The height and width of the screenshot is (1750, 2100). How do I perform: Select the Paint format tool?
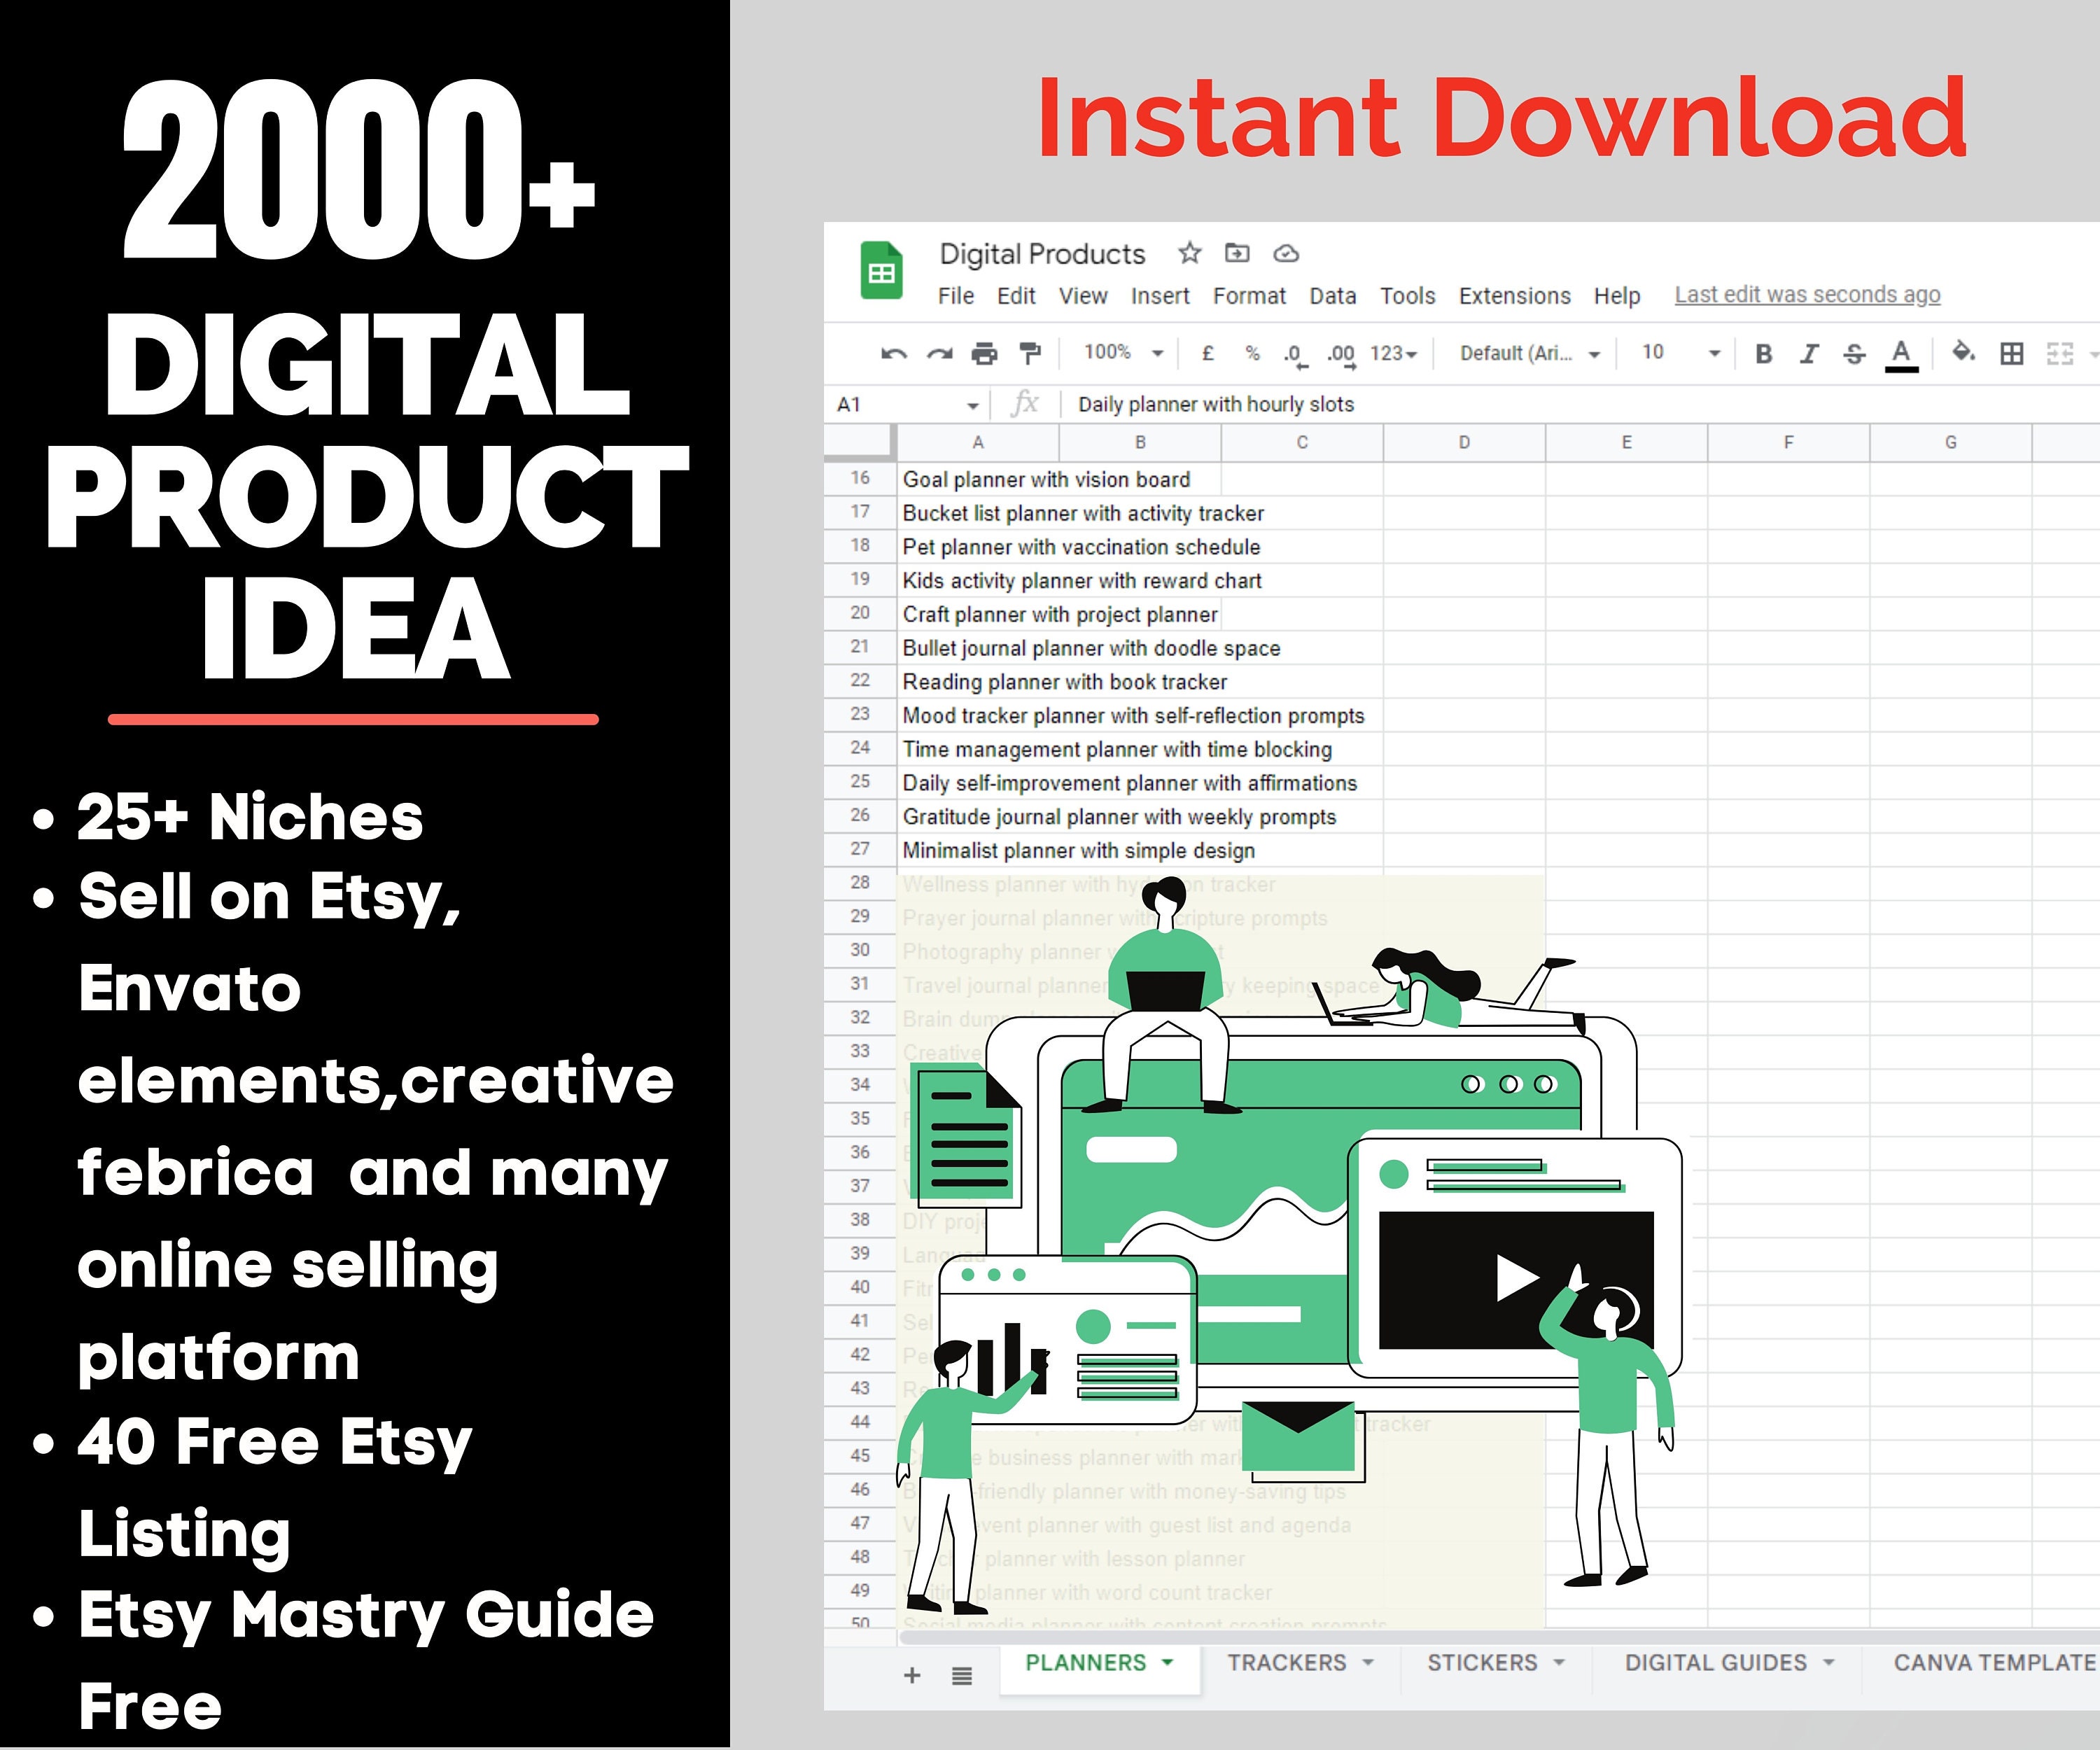point(1031,352)
